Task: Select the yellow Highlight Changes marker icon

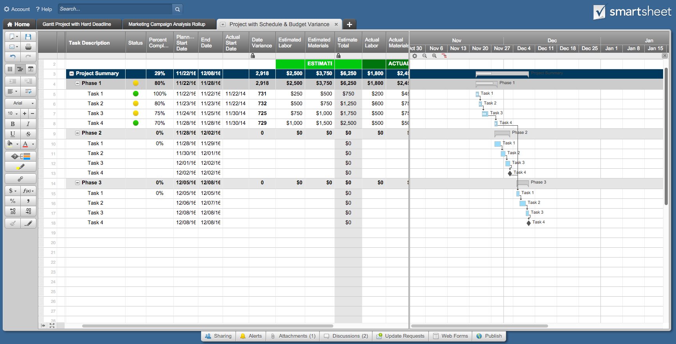Action: click(x=20, y=167)
